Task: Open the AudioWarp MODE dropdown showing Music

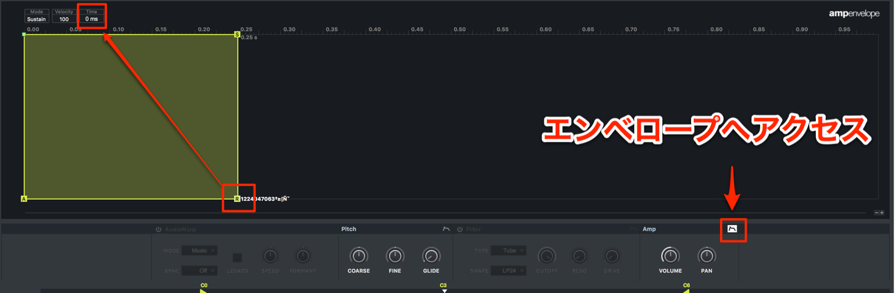Action: (199, 250)
